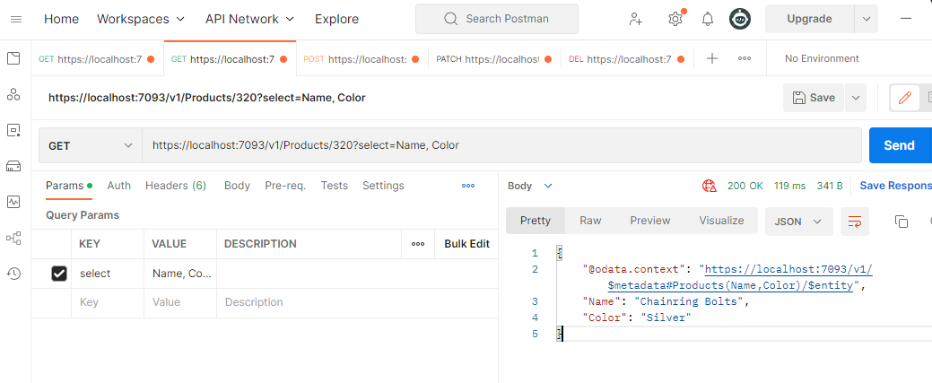The image size is (932, 383).
Task: Click the Upgrade button
Action: click(x=809, y=19)
